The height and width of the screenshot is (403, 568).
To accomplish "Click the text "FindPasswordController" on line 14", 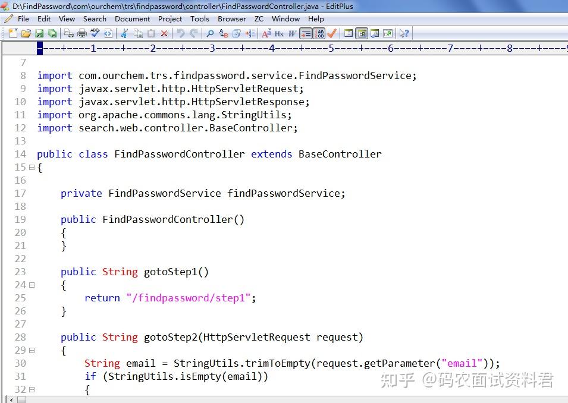I will point(179,155).
